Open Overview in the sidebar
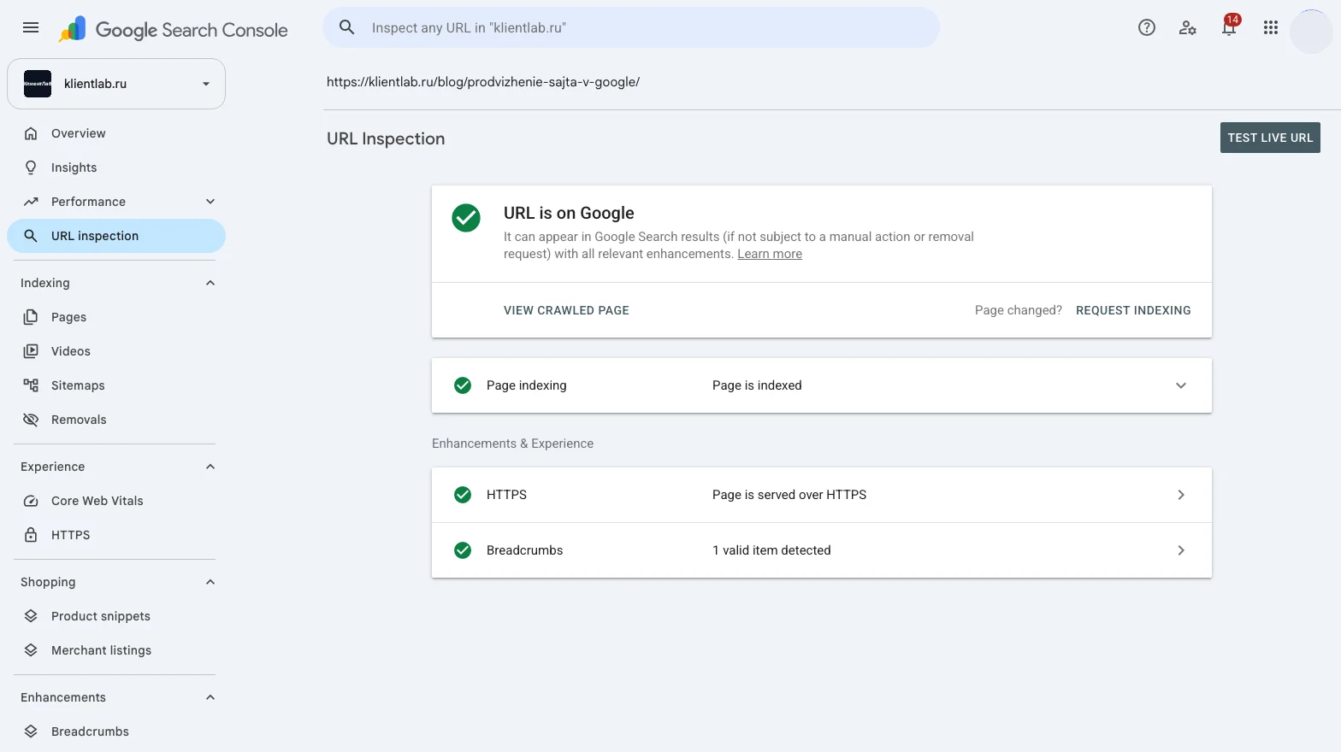Viewport: 1341px width, 752px height. (116, 133)
